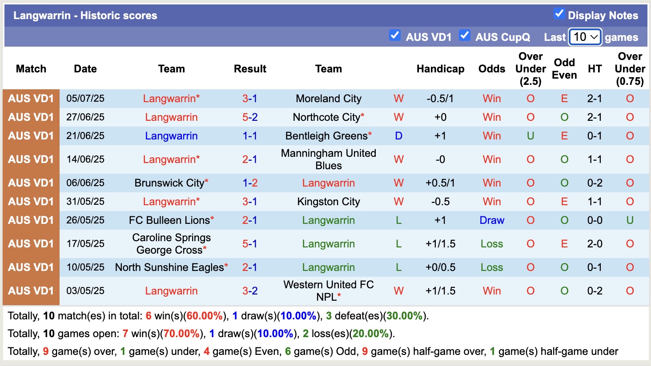Select Caroline Springs George Cross link
Image resolution: width=651 pixels, height=366 pixels.
pyautogui.click(x=171, y=243)
